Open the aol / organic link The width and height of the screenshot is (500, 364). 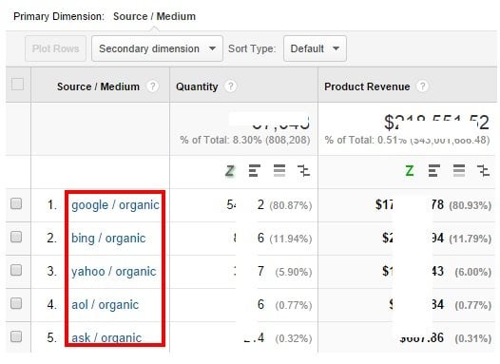105,305
